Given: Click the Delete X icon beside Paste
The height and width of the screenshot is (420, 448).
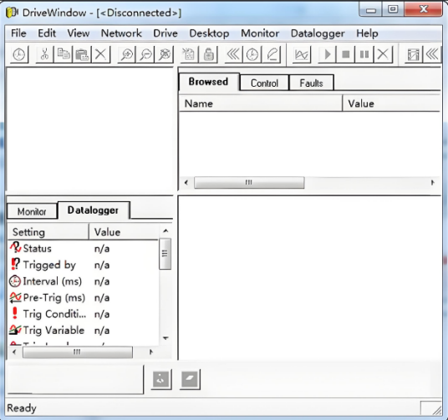Looking at the screenshot, I should pyautogui.click(x=100, y=54).
